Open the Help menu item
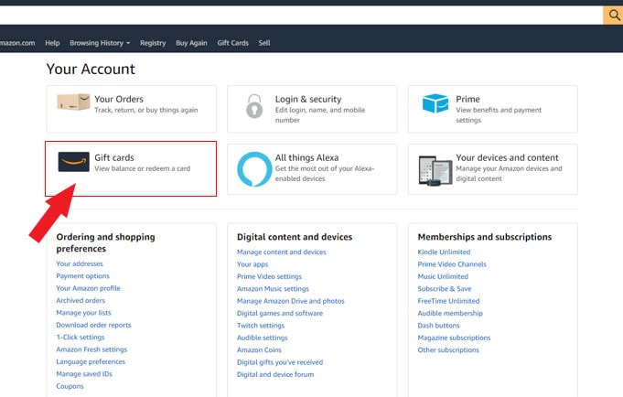623x397 pixels. point(52,43)
